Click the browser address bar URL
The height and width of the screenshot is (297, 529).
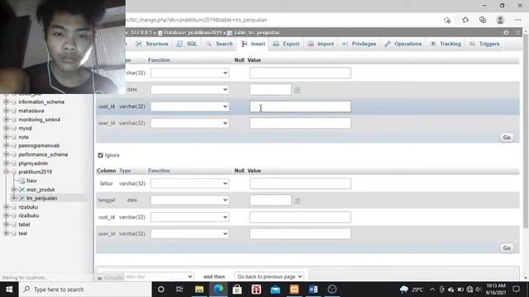tap(196, 20)
